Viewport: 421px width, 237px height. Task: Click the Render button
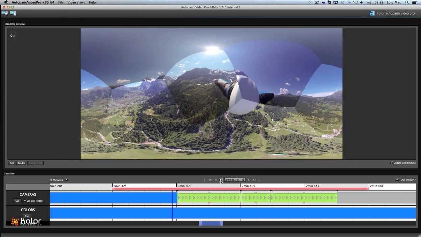tap(21, 163)
